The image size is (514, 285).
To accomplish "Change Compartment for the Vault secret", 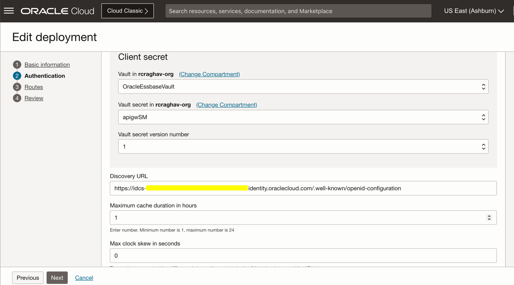I will [226, 105].
